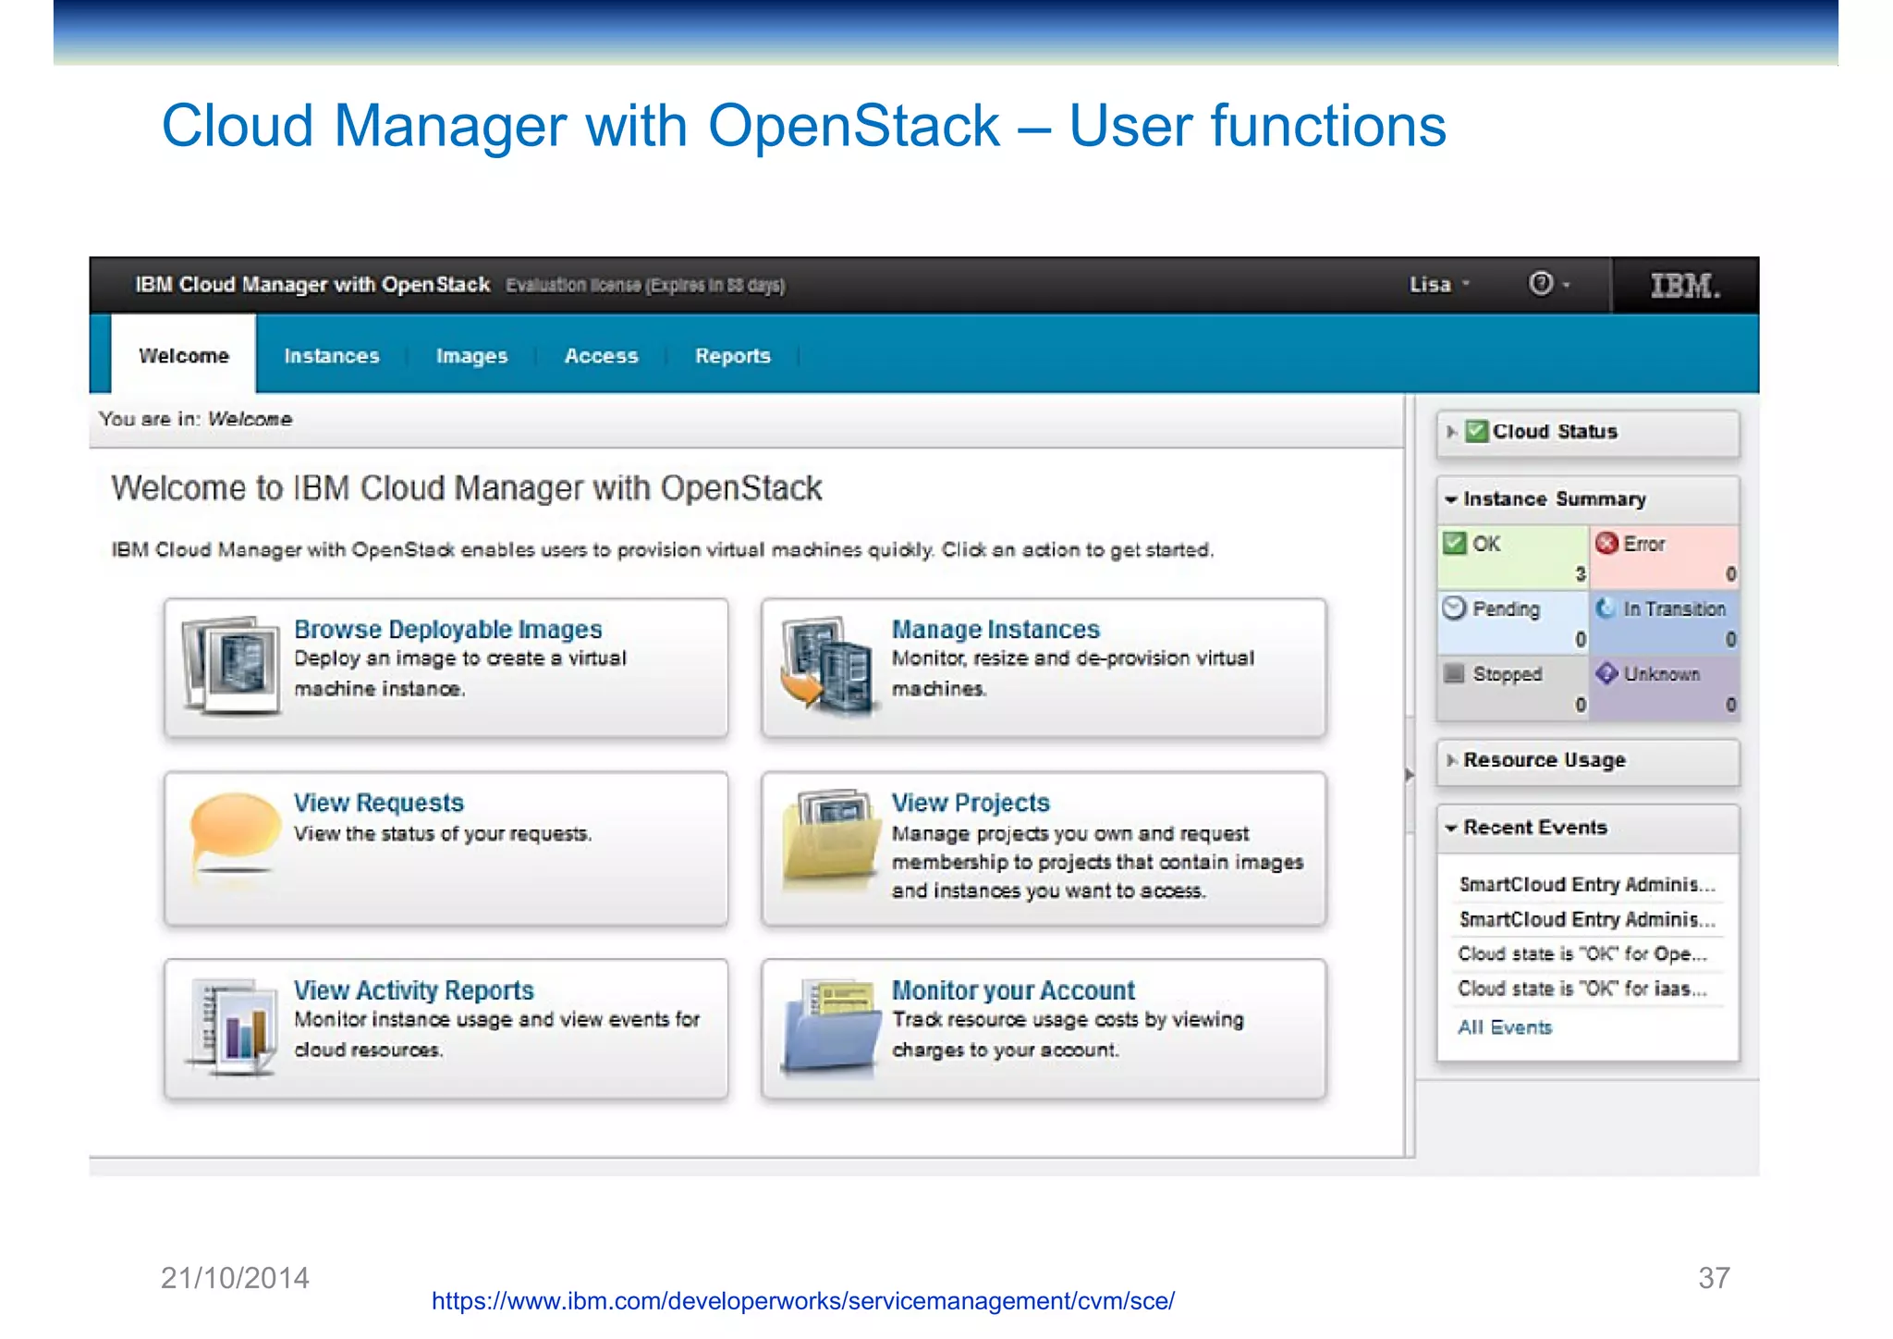The height and width of the screenshot is (1339, 1893).
Task: Click the red Error status icon
Action: click(x=1606, y=543)
